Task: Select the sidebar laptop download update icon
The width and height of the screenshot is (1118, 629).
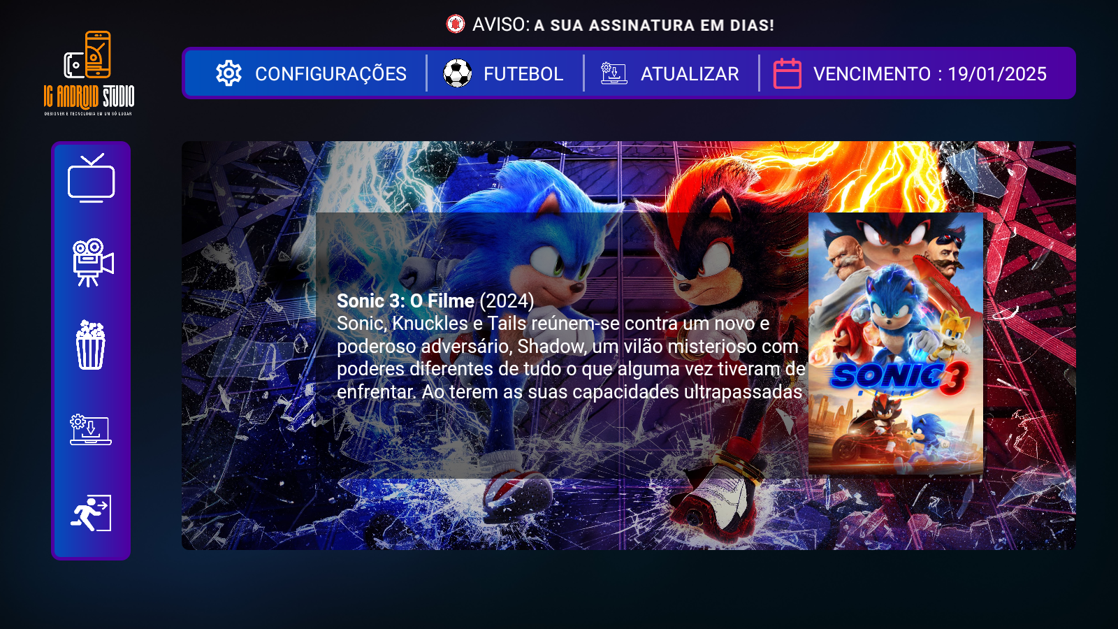Action: [91, 429]
